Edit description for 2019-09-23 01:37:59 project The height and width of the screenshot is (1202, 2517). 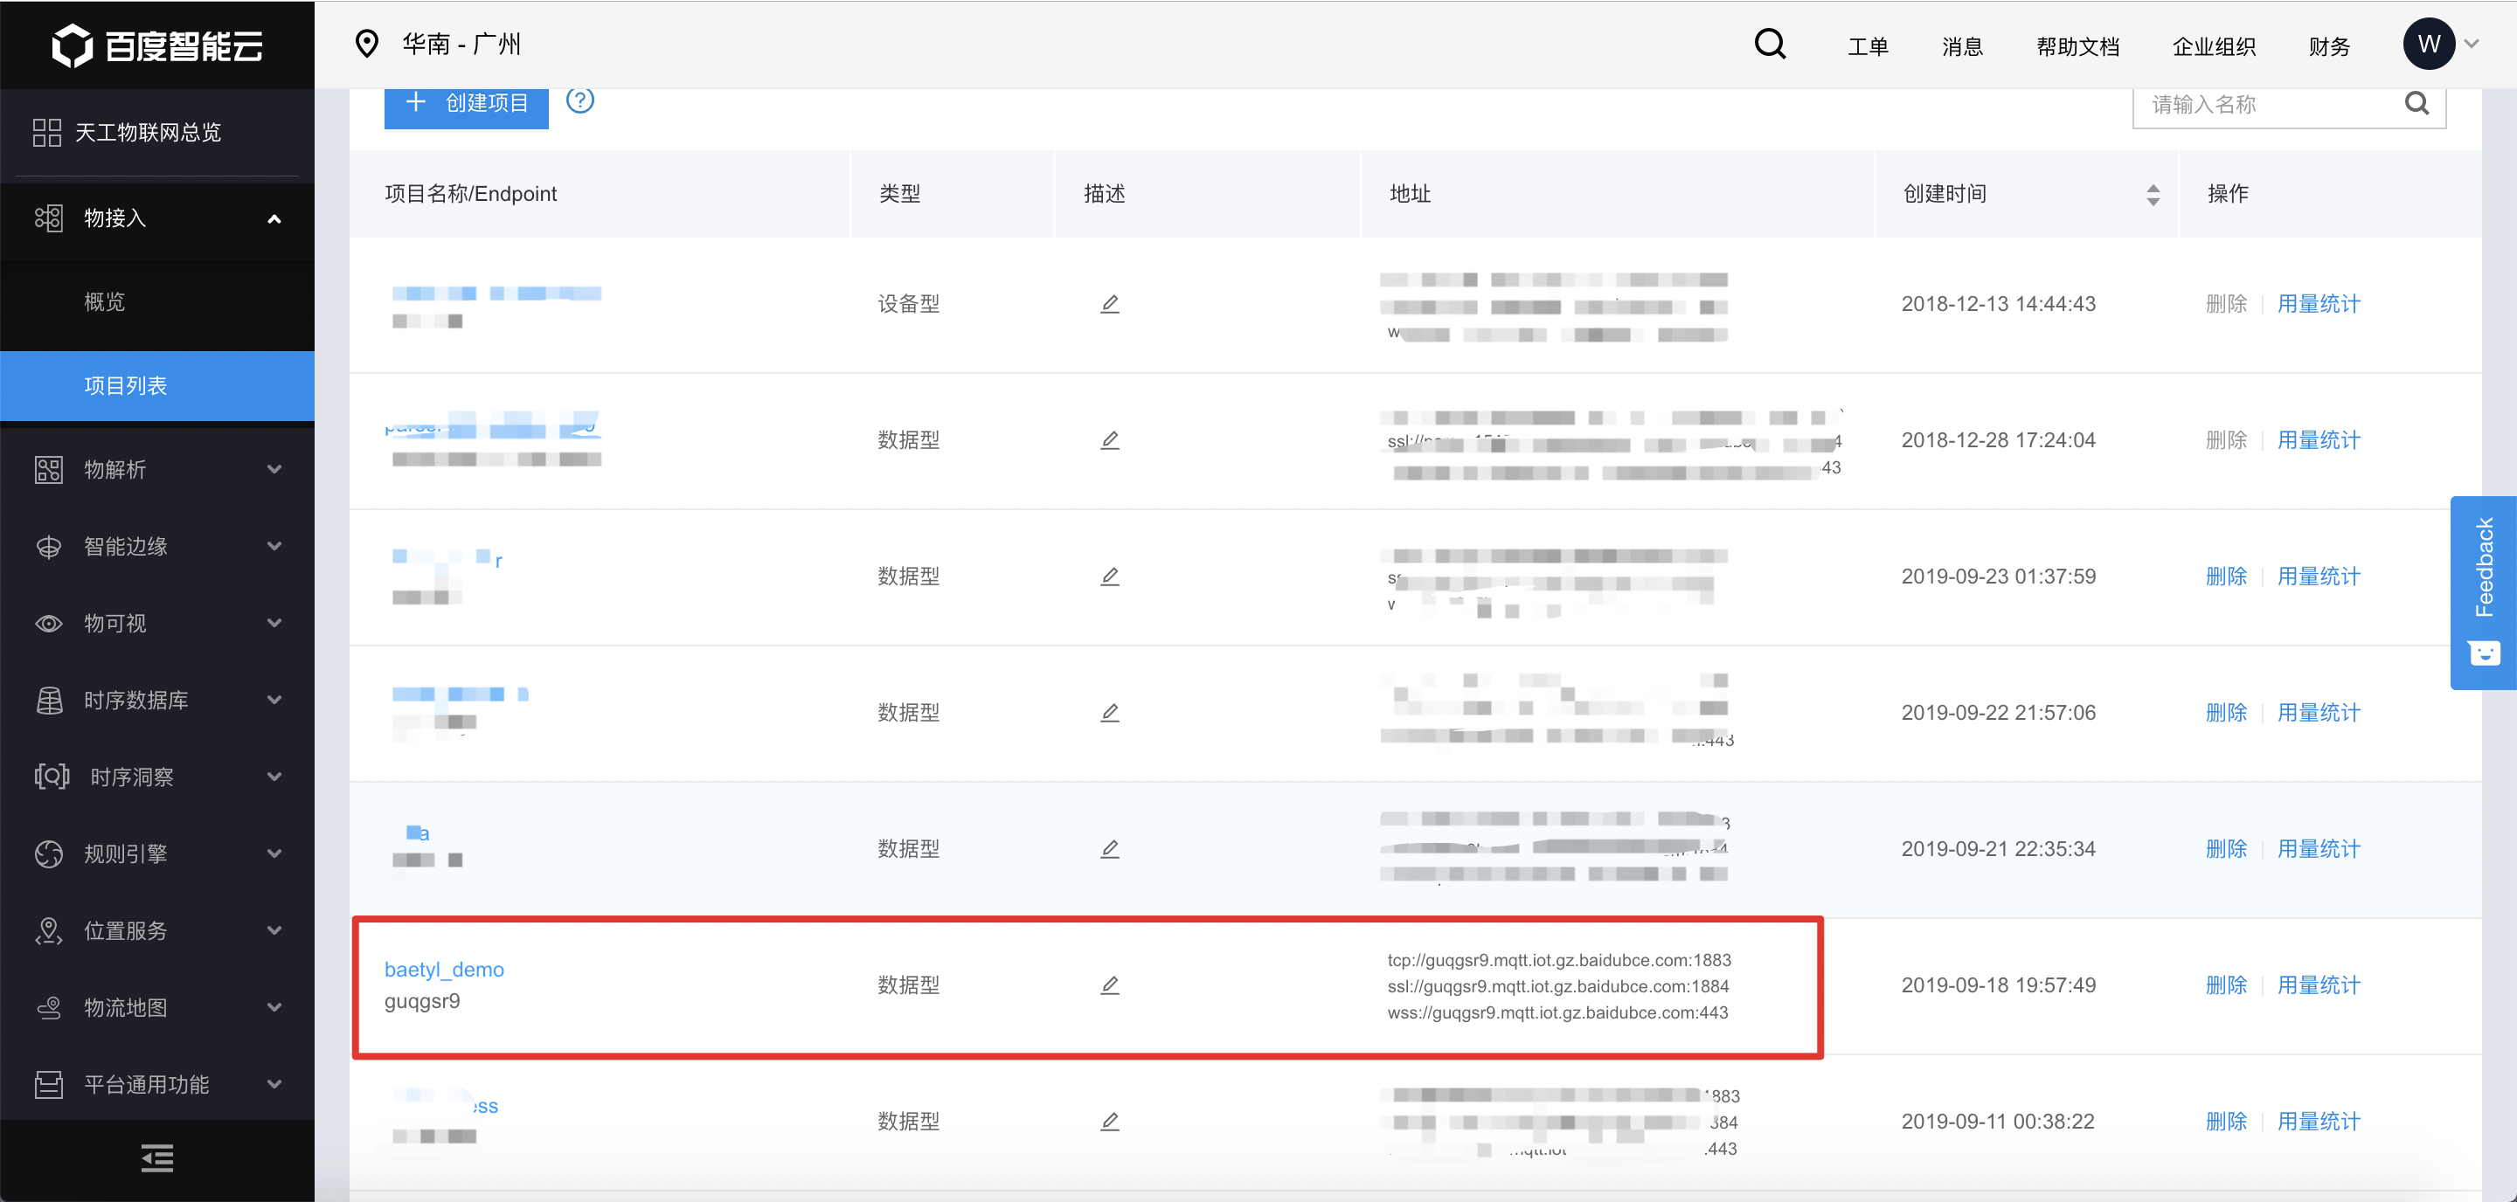1109,576
